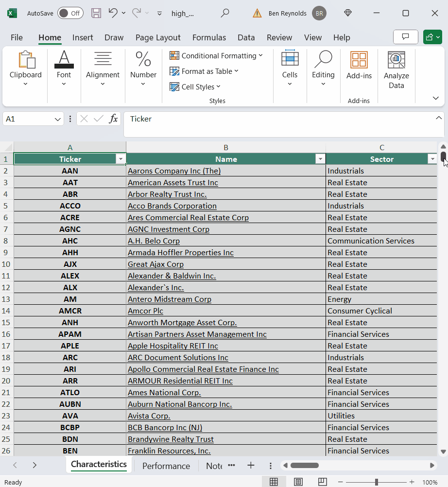Viewport: 448px width, 487px height.
Task: Click the Insert Function fx icon
Action: [x=113, y=119]
